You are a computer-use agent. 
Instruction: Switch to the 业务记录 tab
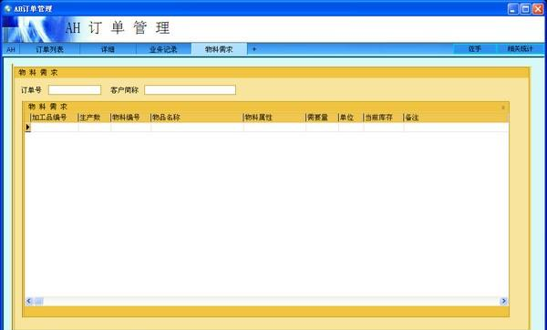(x=163, y=49)
